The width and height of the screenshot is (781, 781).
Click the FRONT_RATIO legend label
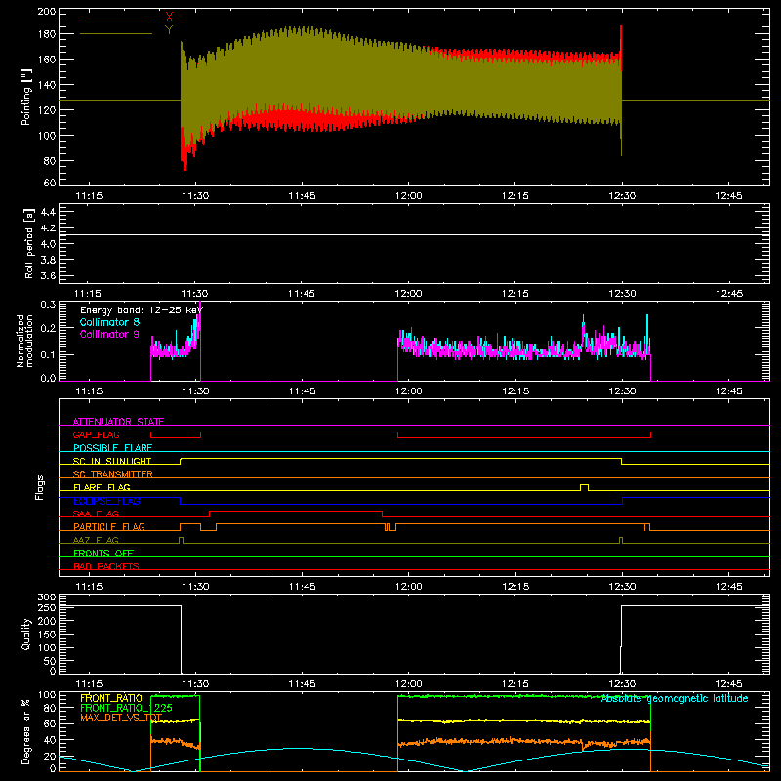111,698
